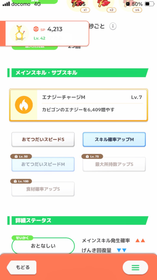
Task: Tap the 詳細ステータス section header
Action: (78, 221)
